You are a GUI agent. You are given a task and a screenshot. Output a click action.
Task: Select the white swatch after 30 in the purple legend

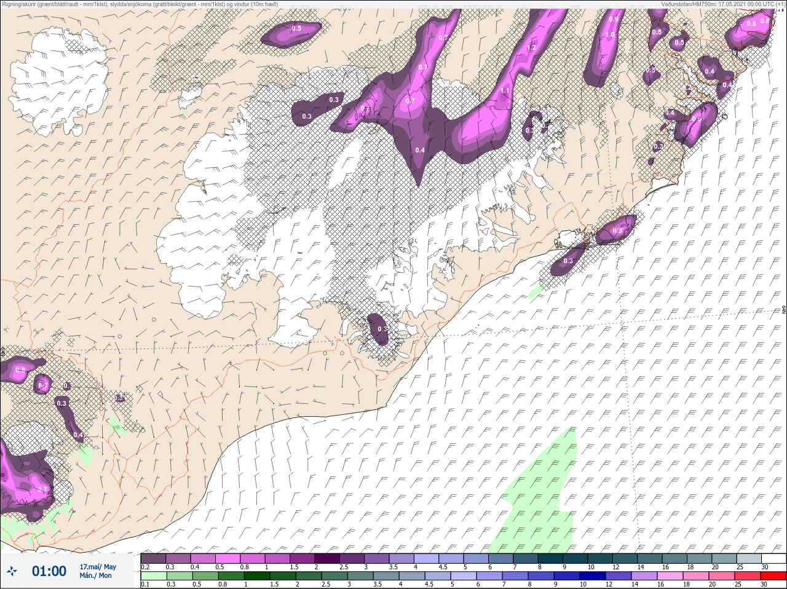point(773,558)
